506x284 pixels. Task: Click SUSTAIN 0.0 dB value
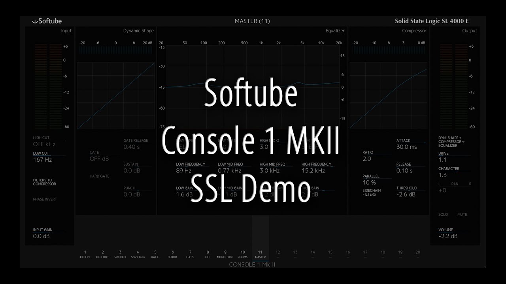pyautogui.click(x=132, y=171)
